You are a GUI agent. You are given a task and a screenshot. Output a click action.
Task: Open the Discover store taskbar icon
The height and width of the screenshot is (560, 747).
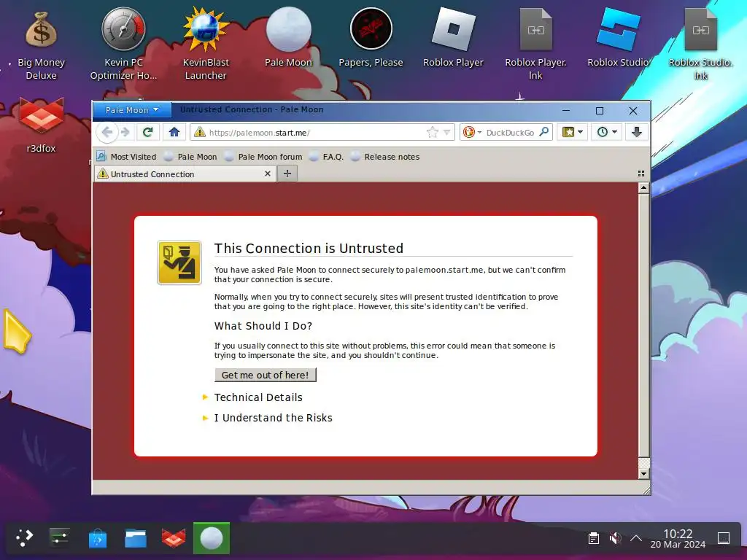point(98,538)
